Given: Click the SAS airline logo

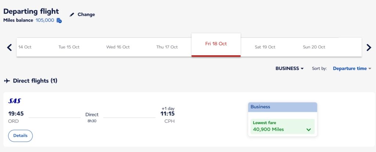Looking at the screenshot, I should (15, 101).
